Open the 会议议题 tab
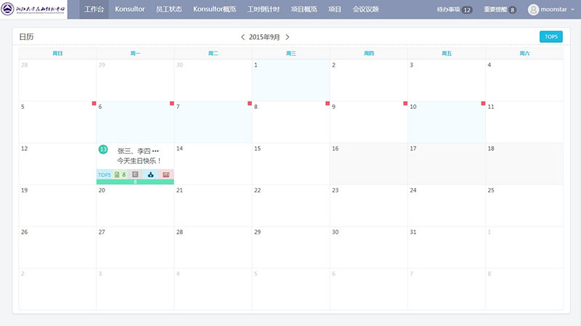 [365, 9]
